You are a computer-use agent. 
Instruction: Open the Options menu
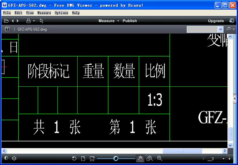click(x=61, y=13)
